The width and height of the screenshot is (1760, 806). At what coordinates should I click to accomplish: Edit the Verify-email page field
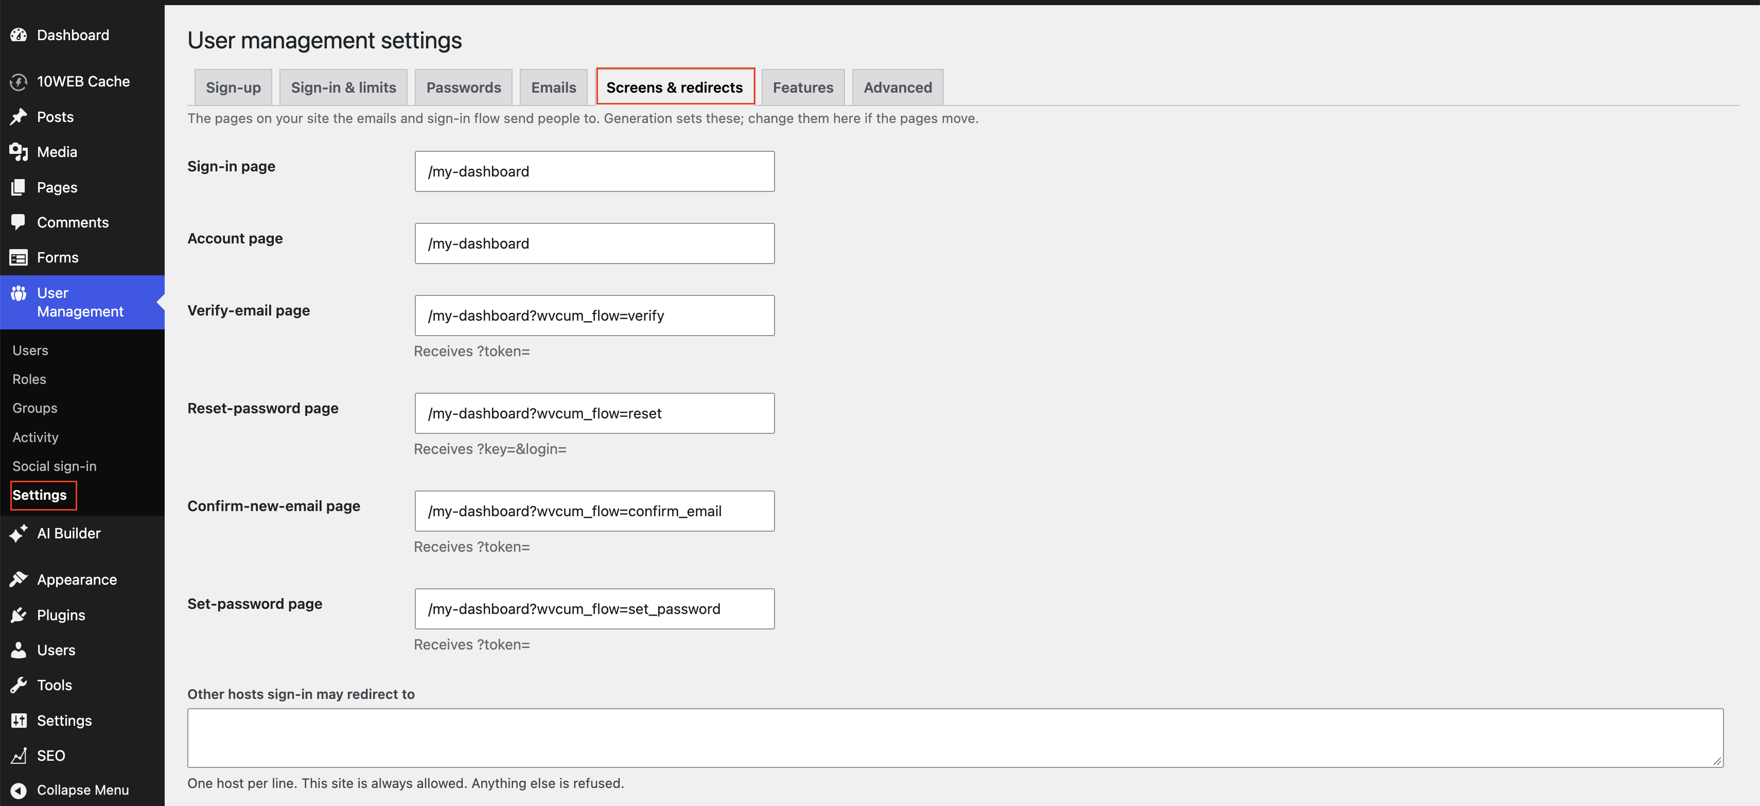594,316
